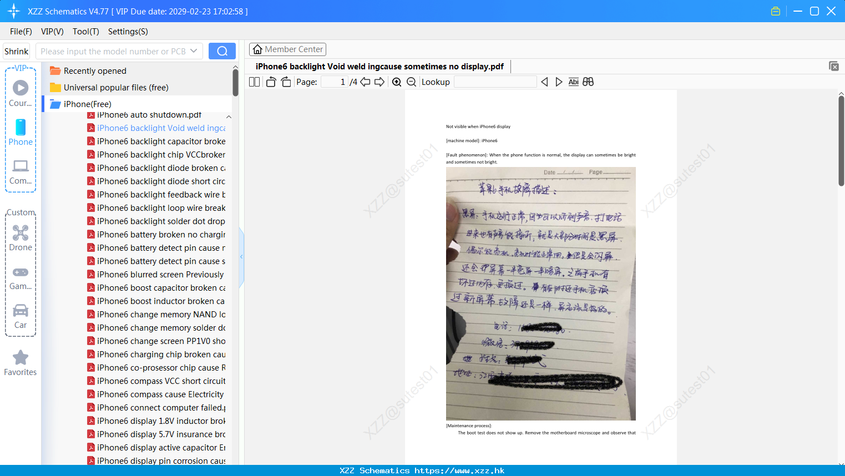Open iPhone6 display 1.8V inductor file
The height and width of the screenshot is (476, 845).
[x=156, y=421]
